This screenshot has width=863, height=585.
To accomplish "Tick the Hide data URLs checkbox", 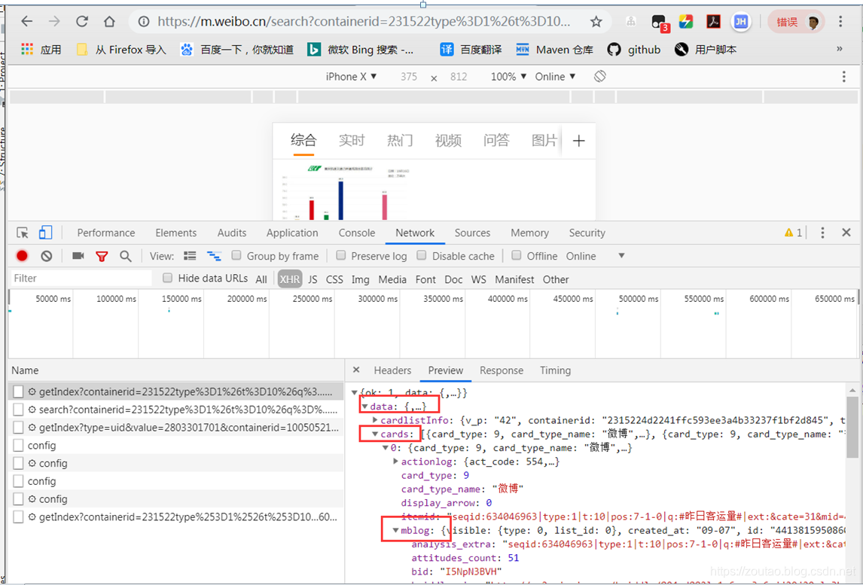I will 168,278.
